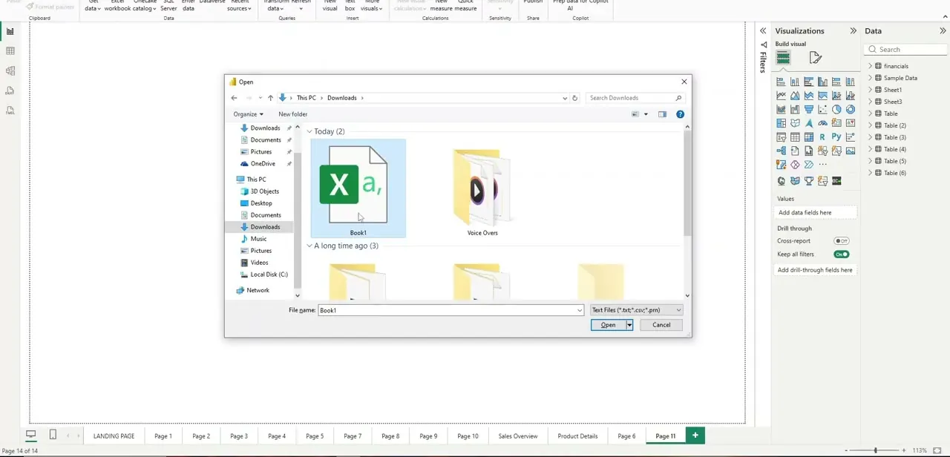Open Page 10 tab
The image size is (950, 457).
(x=468, y=436)
